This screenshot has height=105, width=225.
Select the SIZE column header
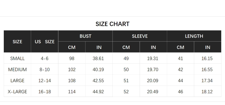[17, 42]
